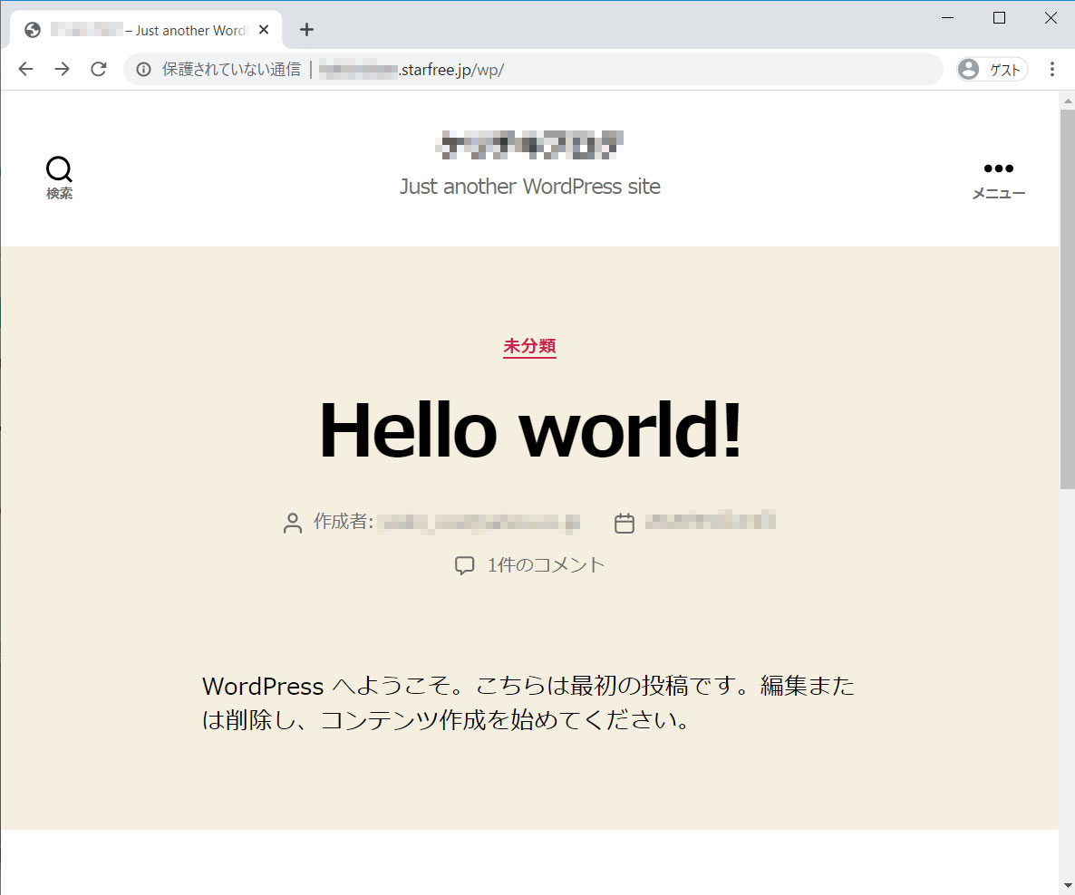1075x895 pixels.
Task: Click the calendar date icon
Action: (x=624, y=523)
